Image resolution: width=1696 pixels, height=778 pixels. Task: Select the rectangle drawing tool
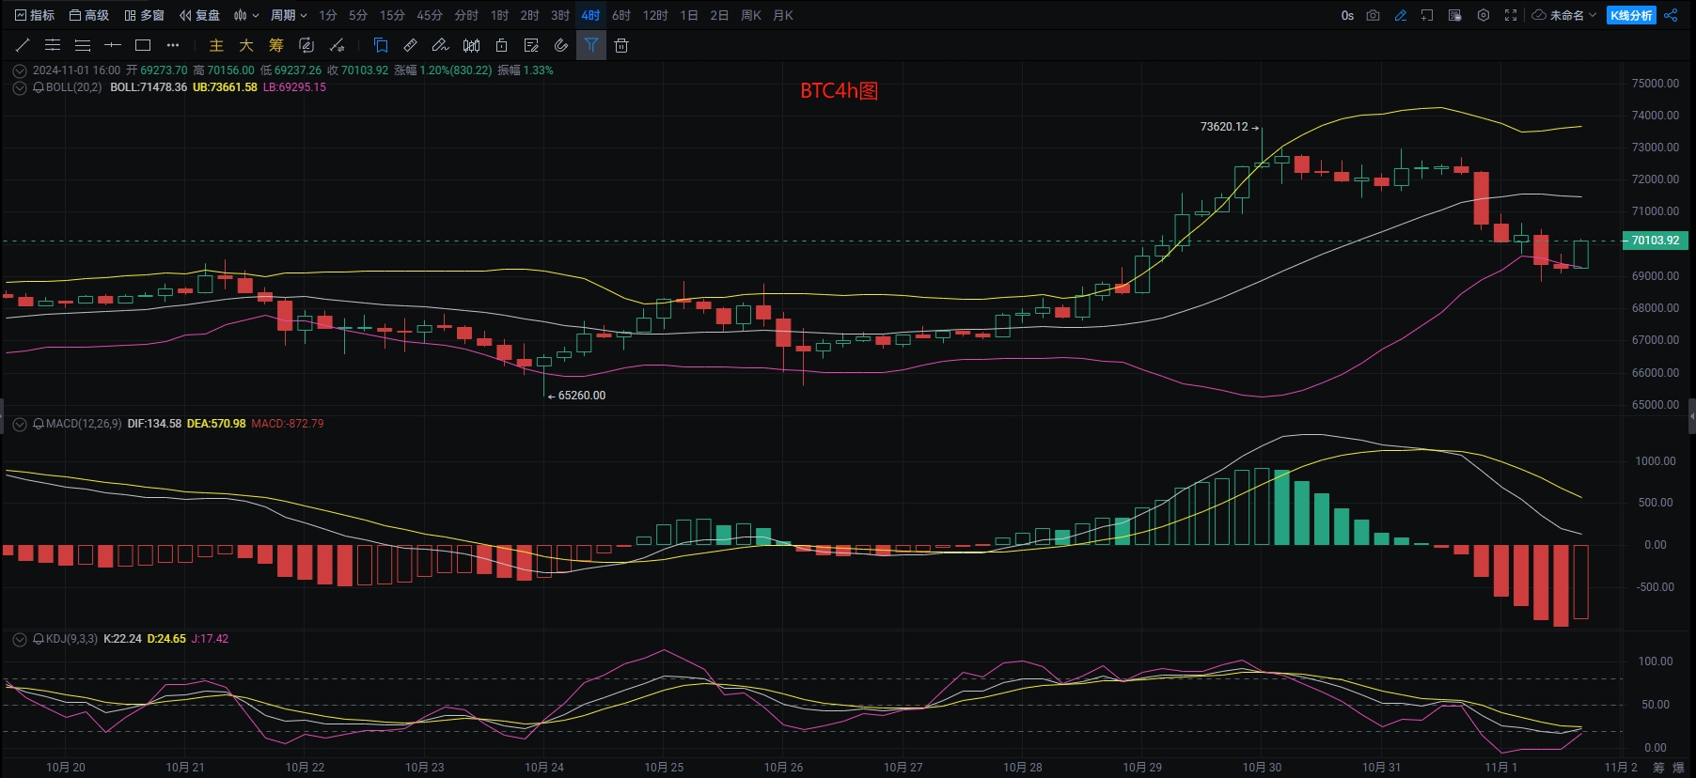pyautogui.click(x=143, y=45)
